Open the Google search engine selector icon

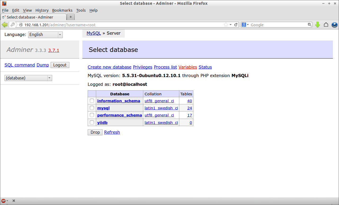(245, 25)
